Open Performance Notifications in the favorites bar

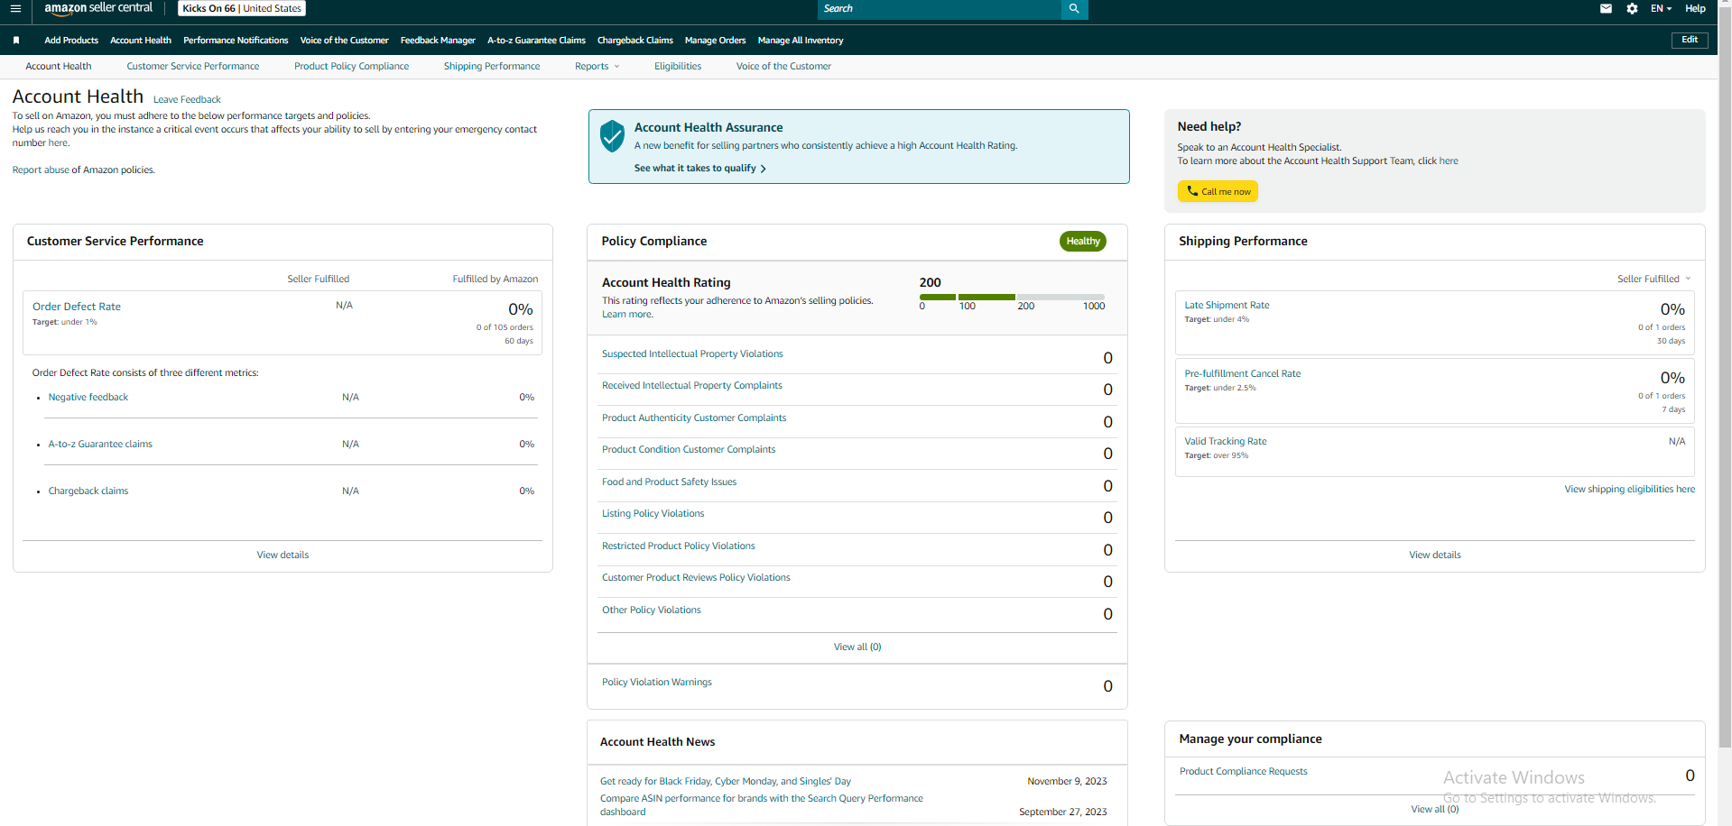(236, 41)
